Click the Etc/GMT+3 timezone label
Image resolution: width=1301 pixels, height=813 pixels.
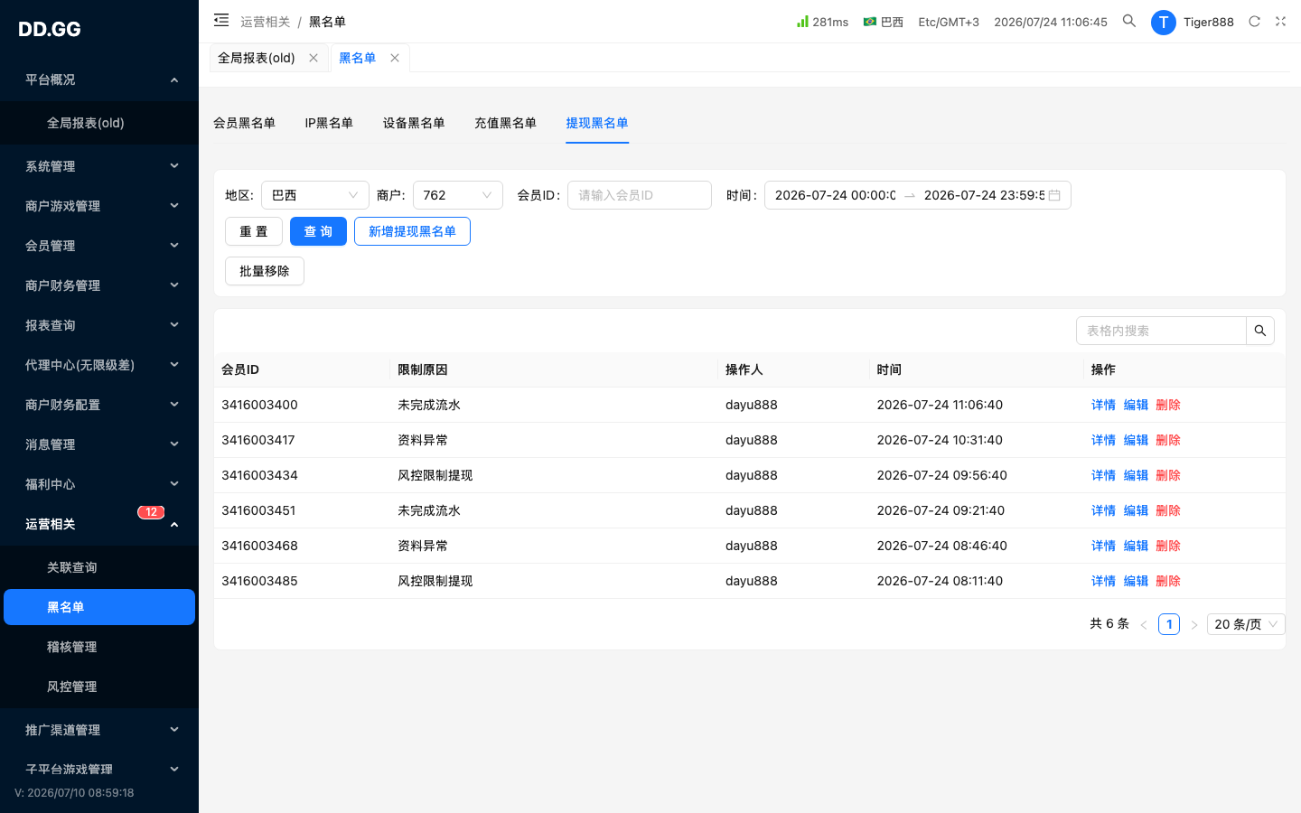point(949,22)
